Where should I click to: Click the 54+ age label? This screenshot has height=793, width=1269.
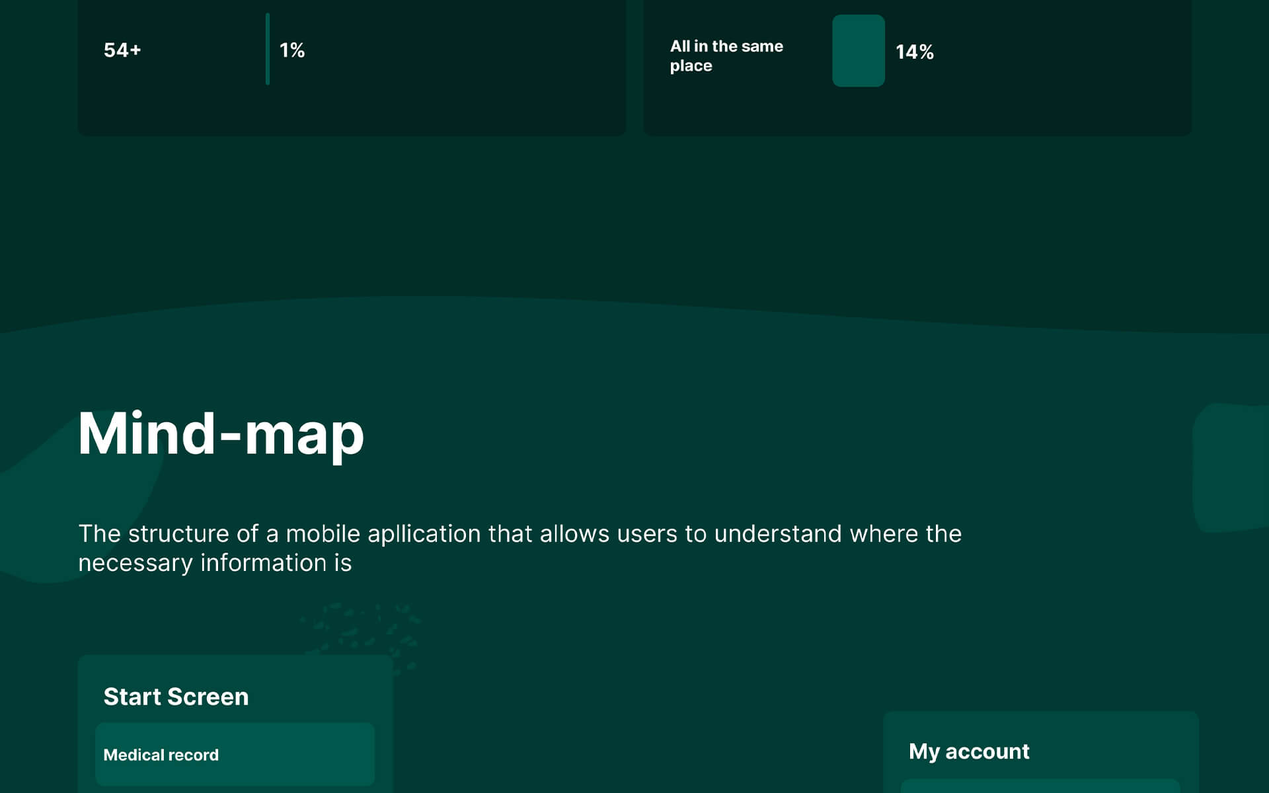point(122,50)
